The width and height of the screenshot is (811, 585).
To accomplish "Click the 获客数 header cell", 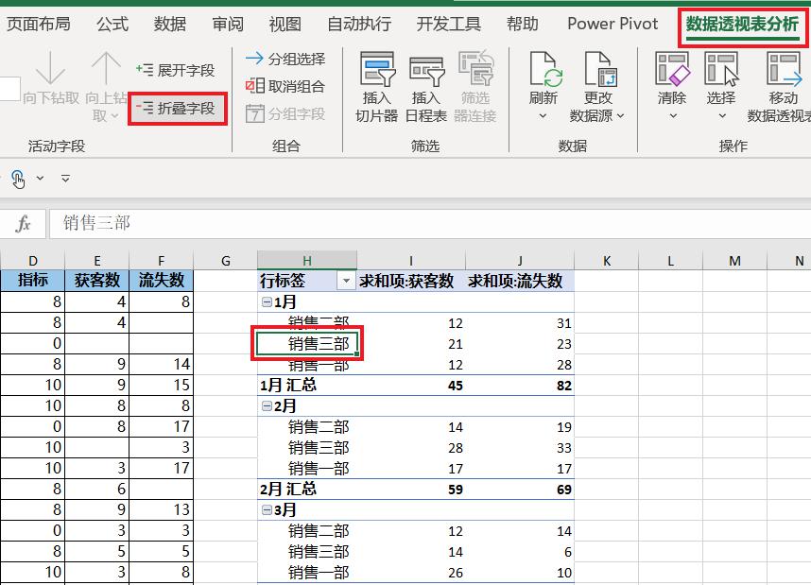I will [96, 281].
